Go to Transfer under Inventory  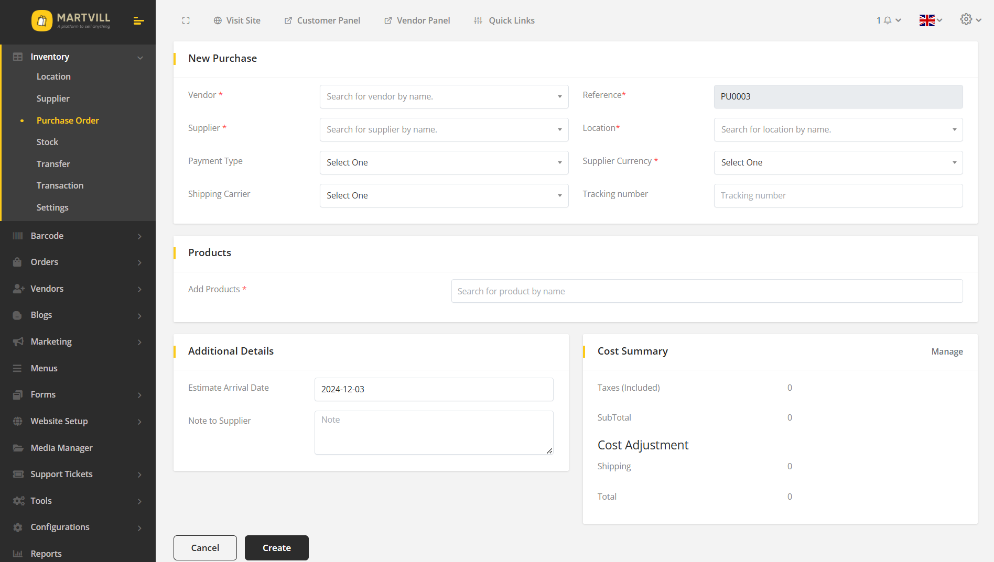(x=53, y=164)
